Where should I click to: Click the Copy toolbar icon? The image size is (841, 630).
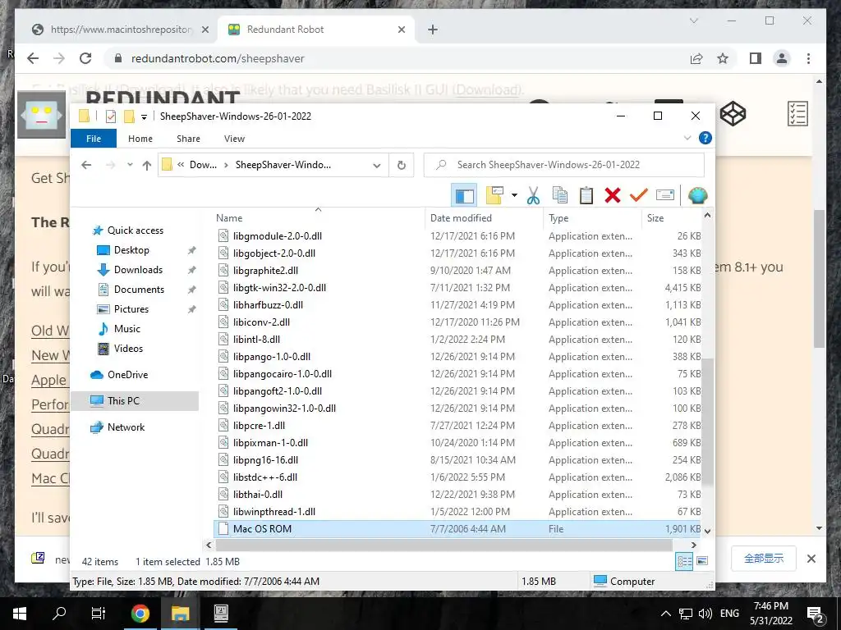coord(560,195)
